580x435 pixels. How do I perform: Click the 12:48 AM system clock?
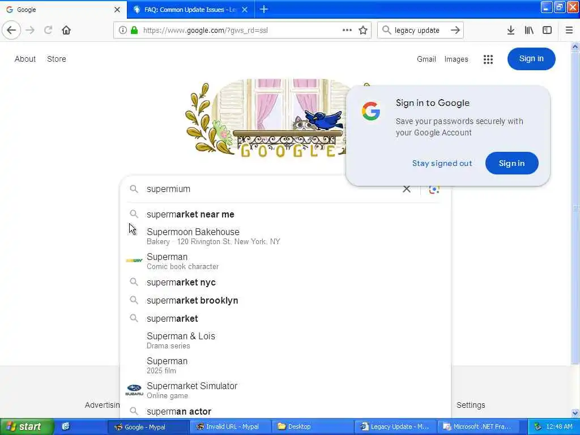pyautogui.click(x=559, y=427)
